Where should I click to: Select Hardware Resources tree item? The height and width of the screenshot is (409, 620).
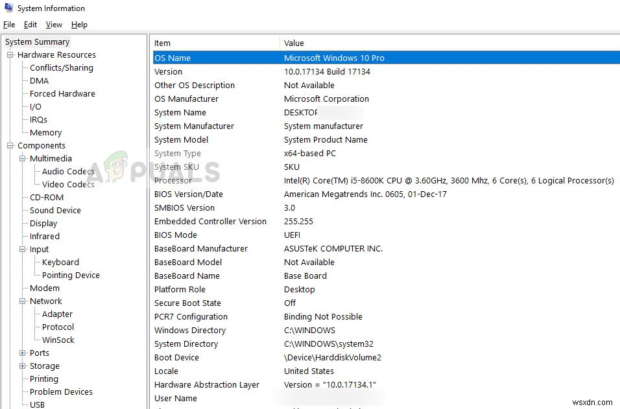coord(56,54)
